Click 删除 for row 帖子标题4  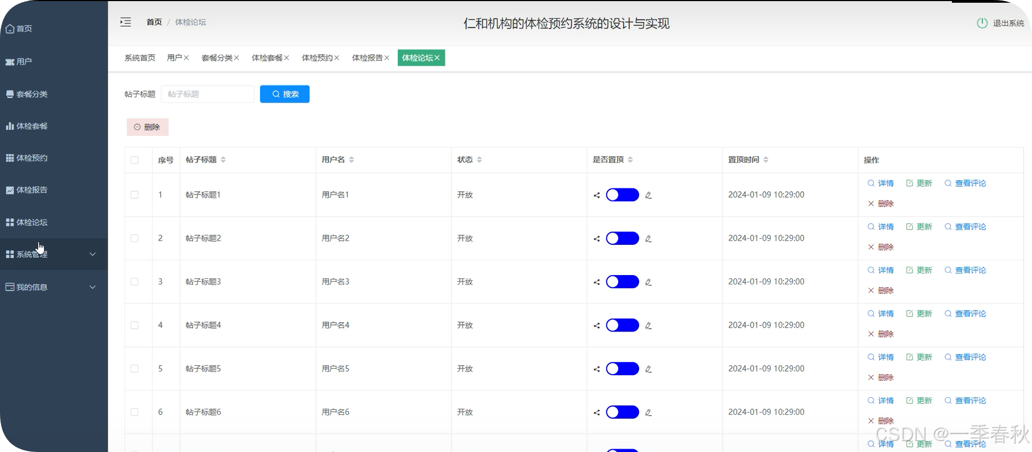pos(881,334)
